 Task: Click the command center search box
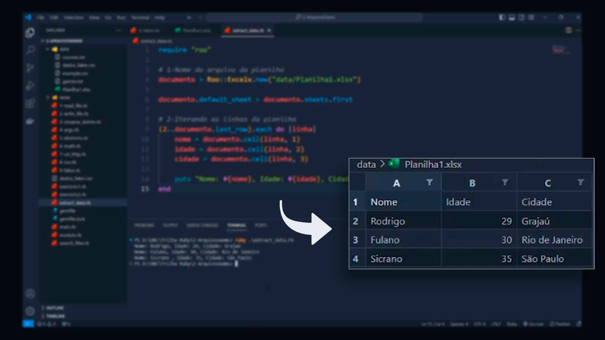315,17
